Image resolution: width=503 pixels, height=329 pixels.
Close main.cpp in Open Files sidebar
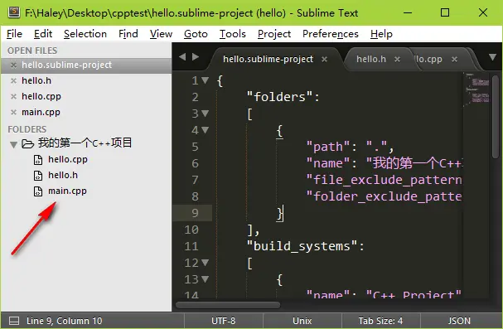(13, 112)
